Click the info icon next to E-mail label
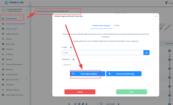The image size is (173, 105). (71, 47)
